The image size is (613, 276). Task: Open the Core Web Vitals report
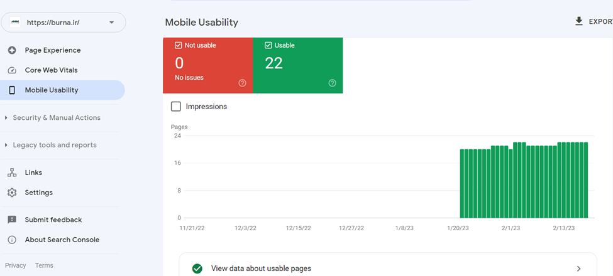click(51, 70)
